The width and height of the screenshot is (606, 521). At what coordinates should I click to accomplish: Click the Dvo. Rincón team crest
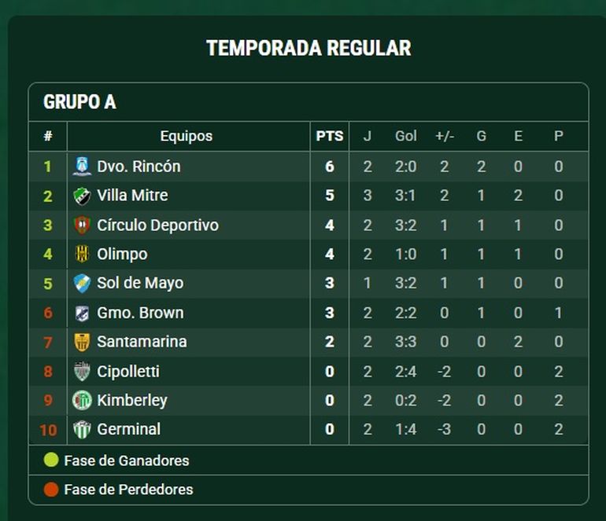[82, 167]
